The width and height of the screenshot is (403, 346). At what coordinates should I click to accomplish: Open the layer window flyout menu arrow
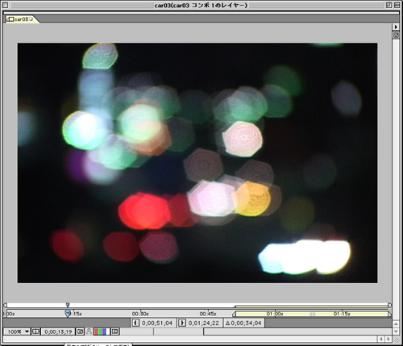coord(396,27)
